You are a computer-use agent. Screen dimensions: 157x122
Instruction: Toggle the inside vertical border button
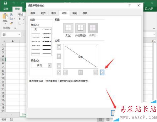(80, 72)
